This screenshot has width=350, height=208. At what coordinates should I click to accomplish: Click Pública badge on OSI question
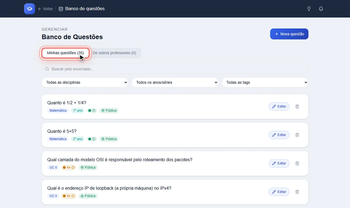click(x=88, y=167)
